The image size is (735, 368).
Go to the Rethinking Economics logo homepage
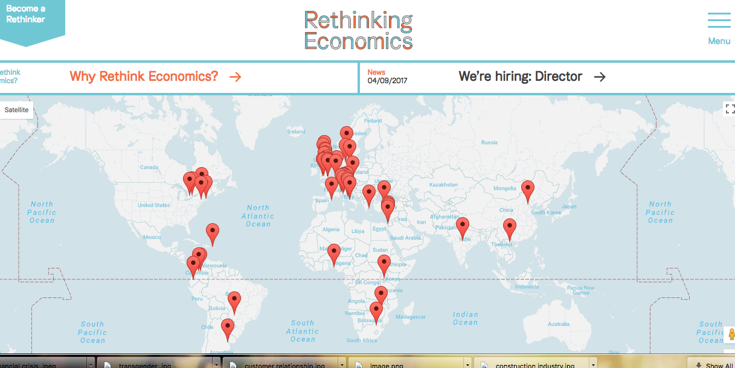[x=358, y=30]
